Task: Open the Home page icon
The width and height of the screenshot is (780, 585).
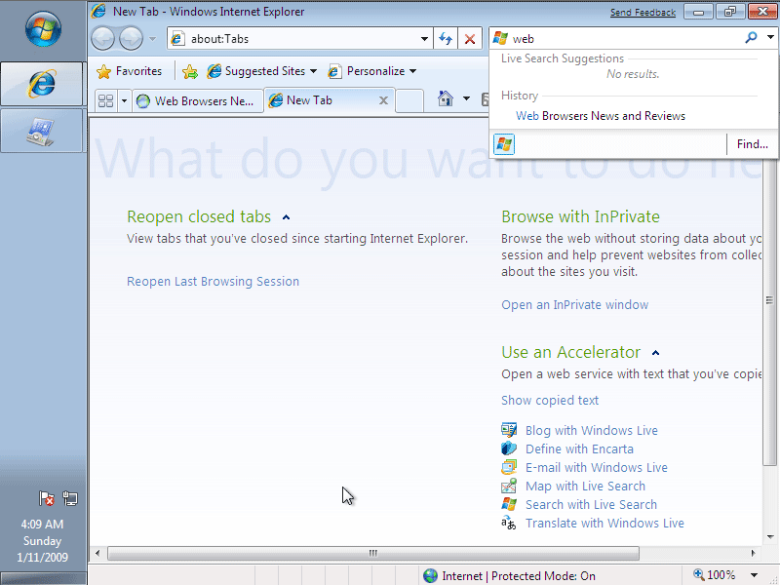Action: (446, 99)
